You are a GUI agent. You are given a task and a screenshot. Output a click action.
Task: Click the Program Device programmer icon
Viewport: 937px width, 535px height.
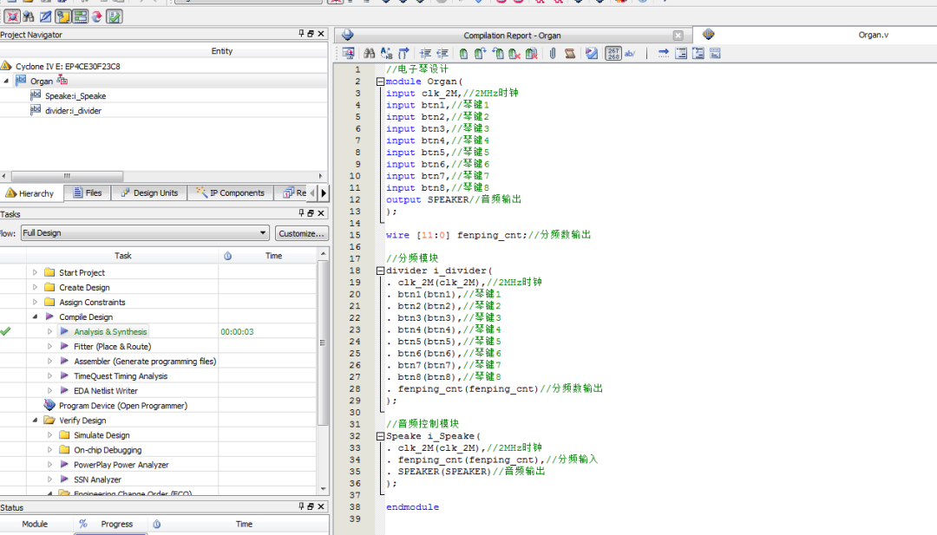(x=49, y=406)
